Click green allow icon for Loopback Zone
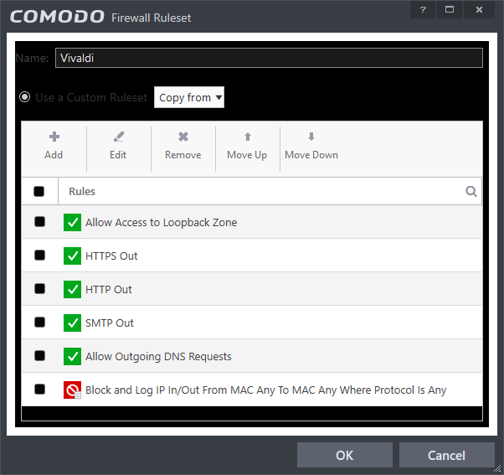Screen dimensions: 504x475 (72, 222)
